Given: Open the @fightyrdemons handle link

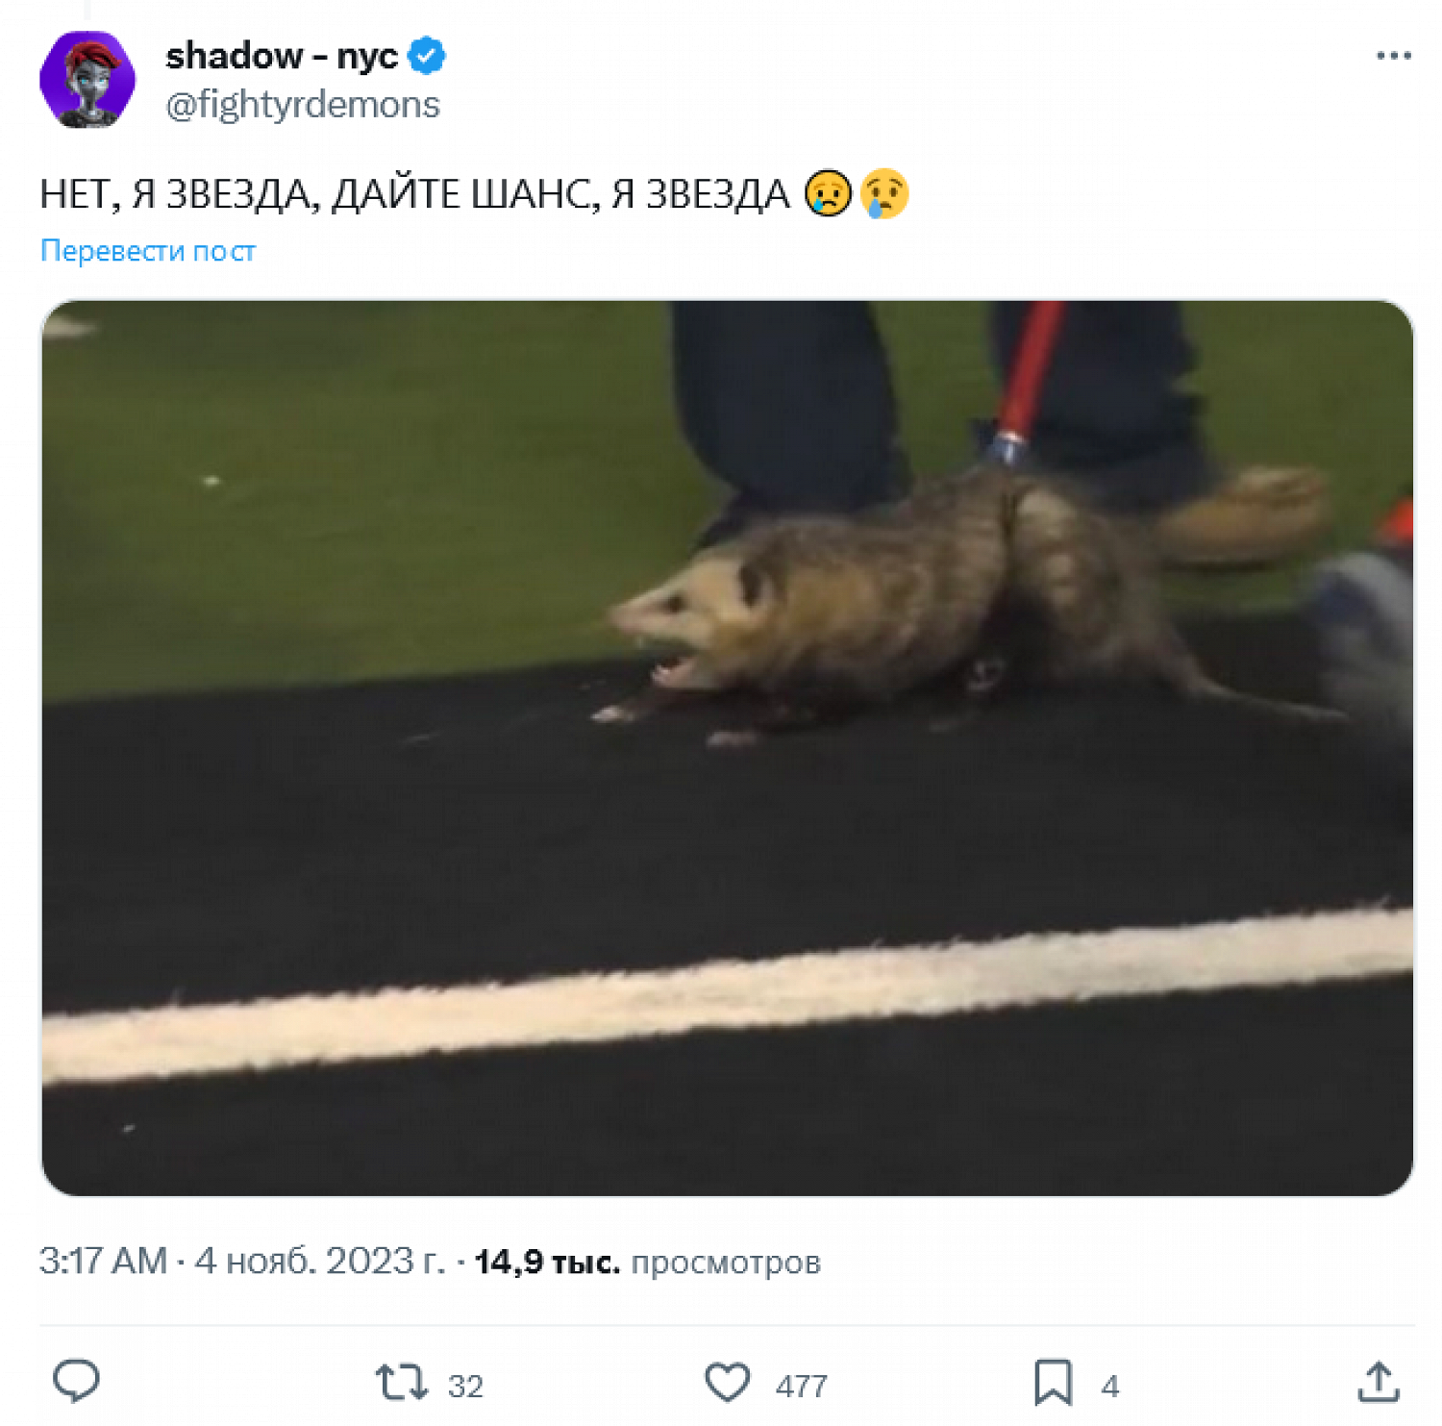Looking at the screenshot, I should (302, 104).
